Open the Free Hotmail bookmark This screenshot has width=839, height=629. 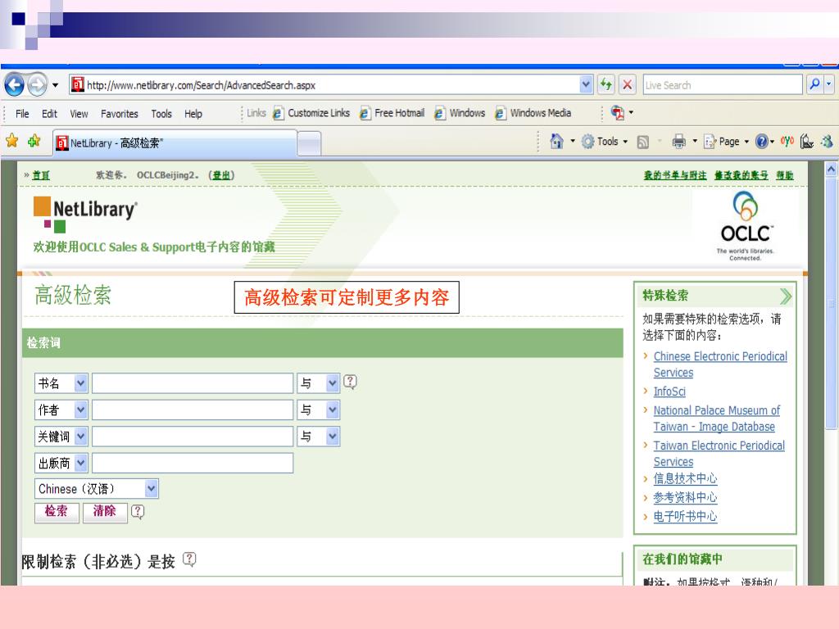coord(392,113)
